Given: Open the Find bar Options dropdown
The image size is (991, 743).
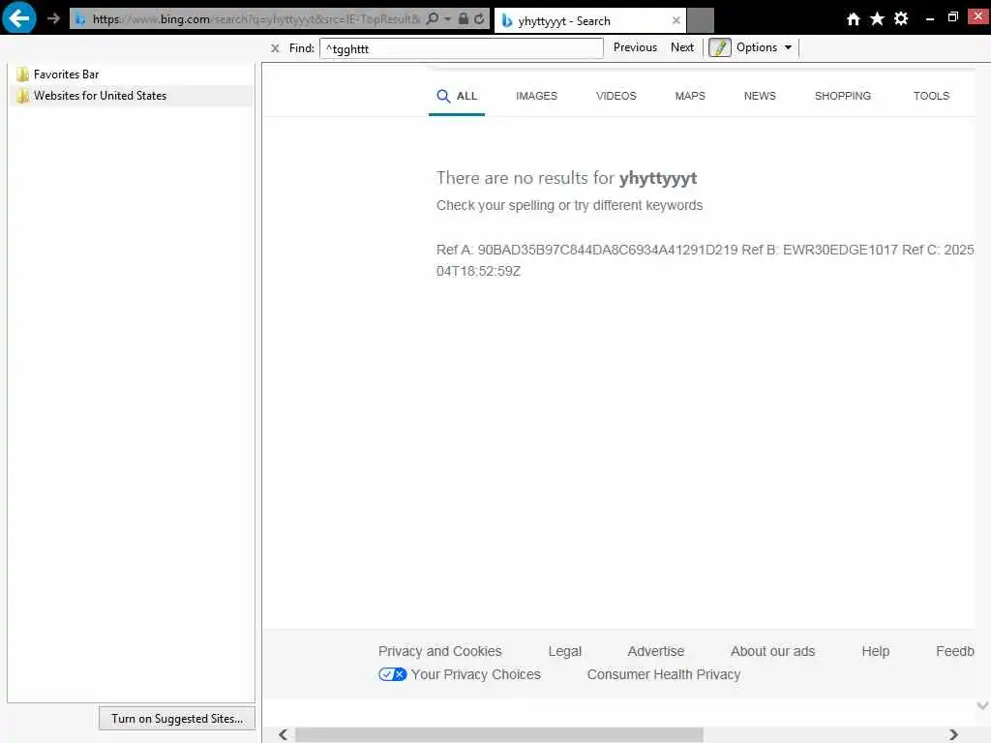Looking at the screenshot, I should pyautogui.click(x=764, y=47).
